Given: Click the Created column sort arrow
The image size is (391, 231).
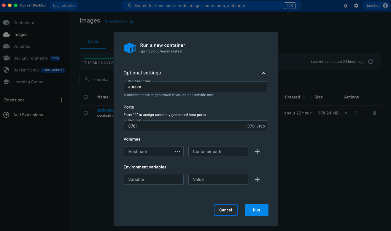Looking at the screenshot, I should click(304, 97).
